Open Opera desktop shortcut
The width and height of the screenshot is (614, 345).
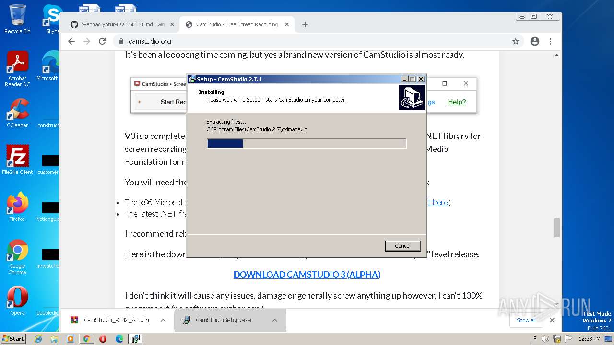[17, 301]
